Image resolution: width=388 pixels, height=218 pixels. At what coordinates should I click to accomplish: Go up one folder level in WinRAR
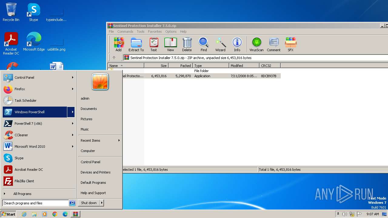114,58
